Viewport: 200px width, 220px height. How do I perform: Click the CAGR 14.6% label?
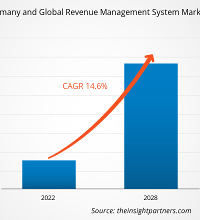[85, 86]
